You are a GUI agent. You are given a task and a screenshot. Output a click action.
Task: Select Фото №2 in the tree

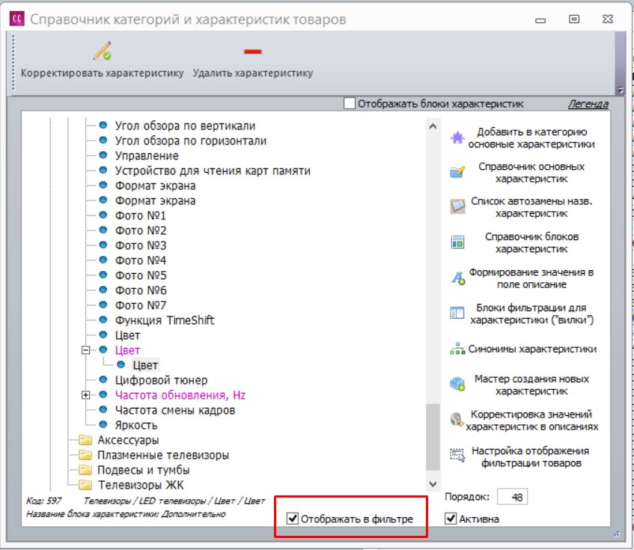141,230
